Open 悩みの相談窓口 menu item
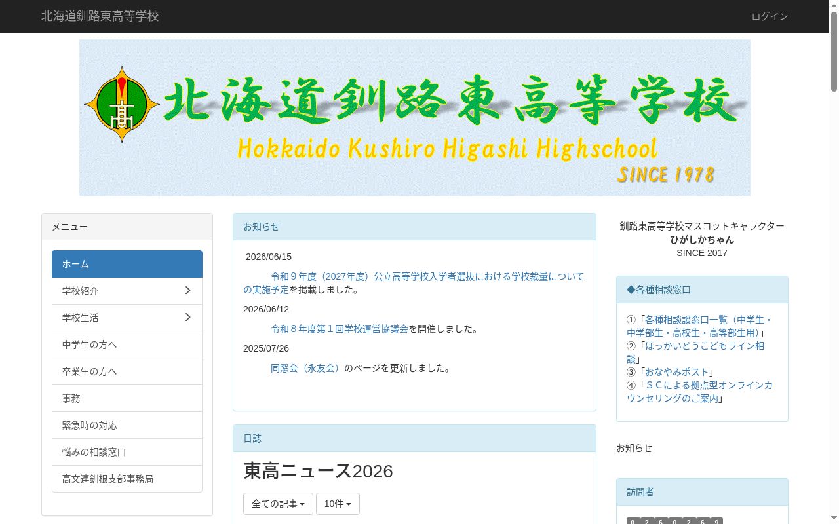The width and height of the screenshot is (839, 524). [127, 452]
